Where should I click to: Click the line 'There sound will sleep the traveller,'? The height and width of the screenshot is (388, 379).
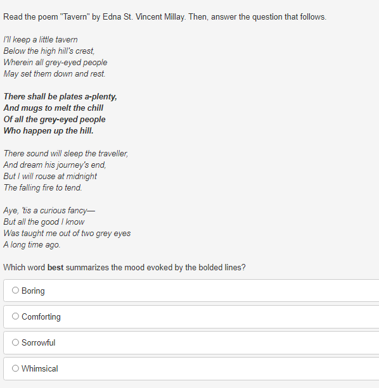click(66, 153)
